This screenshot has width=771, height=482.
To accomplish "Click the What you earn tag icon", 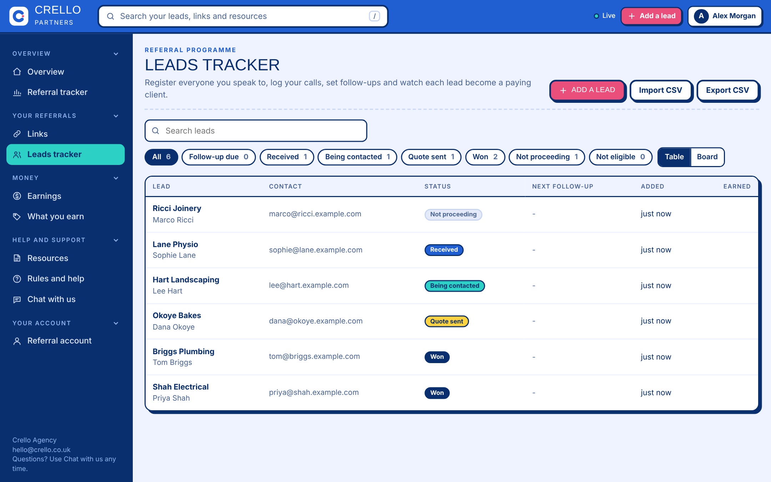I will click(17, 216).
